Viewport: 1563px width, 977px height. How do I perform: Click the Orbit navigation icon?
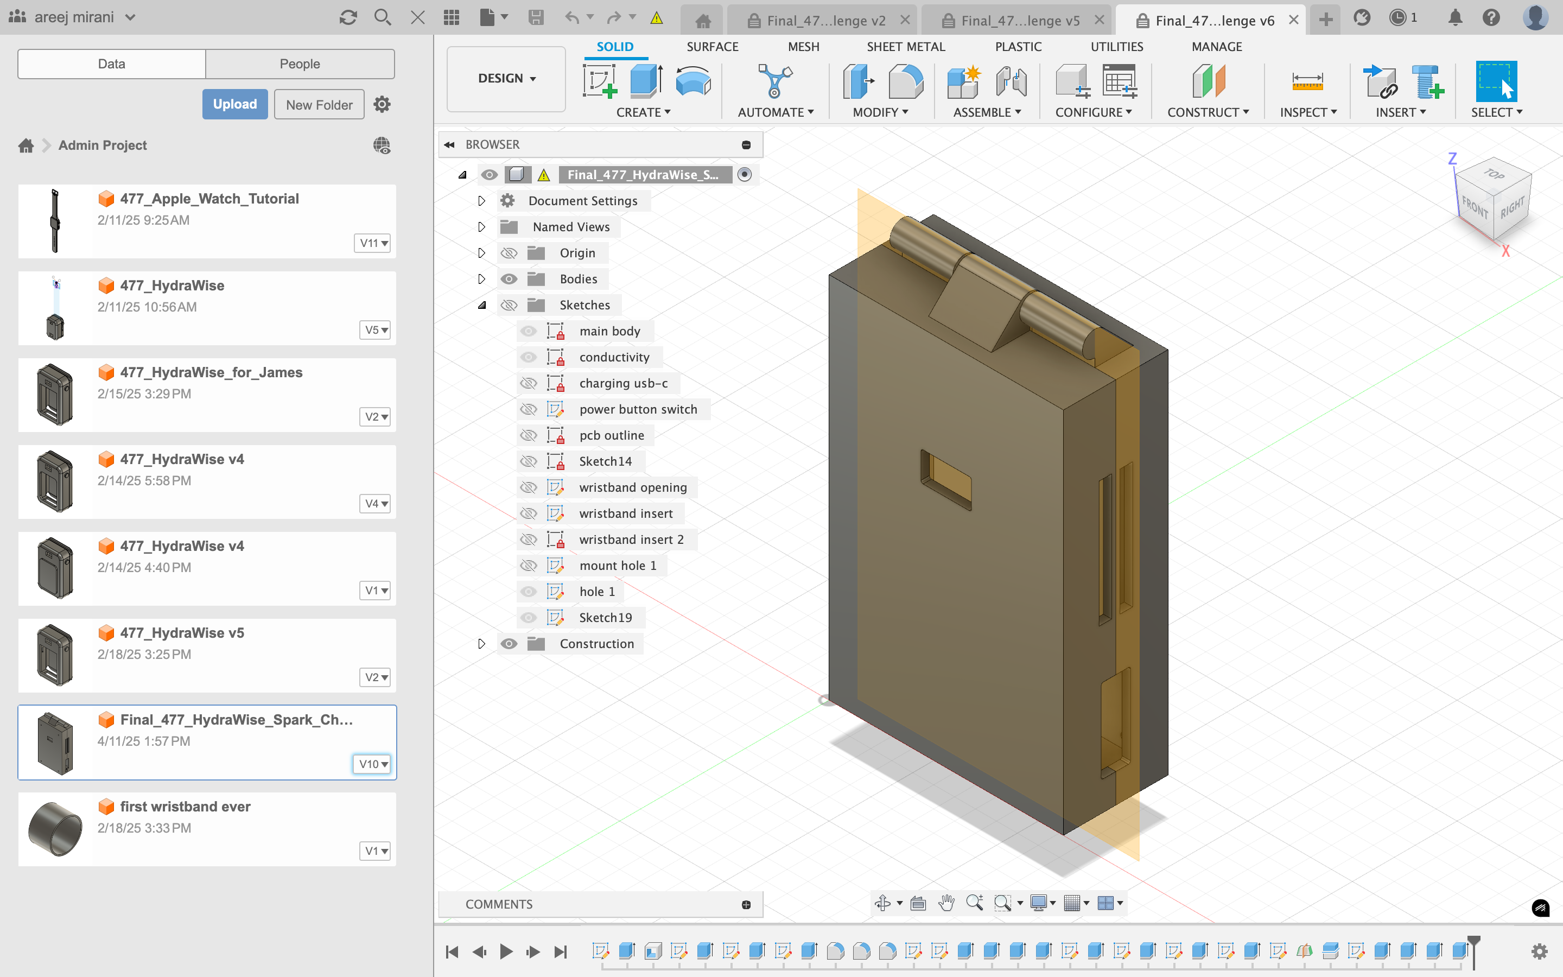882,903
